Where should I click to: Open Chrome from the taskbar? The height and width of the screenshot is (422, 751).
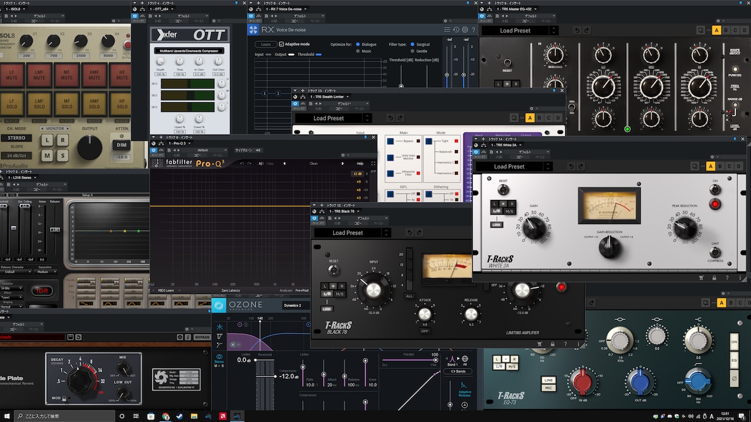(x=166, y=416)
